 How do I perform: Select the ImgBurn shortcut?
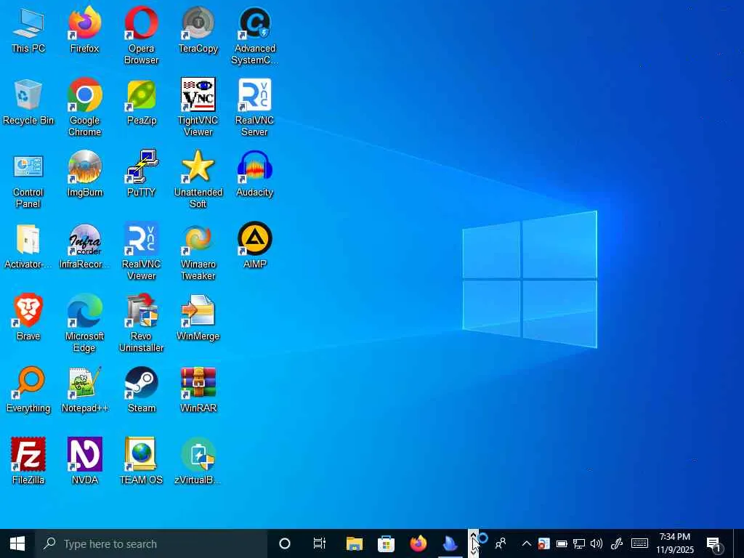coord(84,174)
